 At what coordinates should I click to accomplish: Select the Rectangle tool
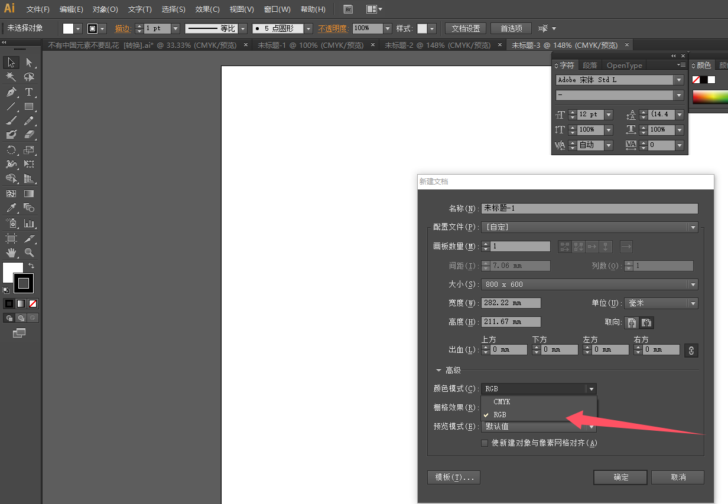coord(29,107)
